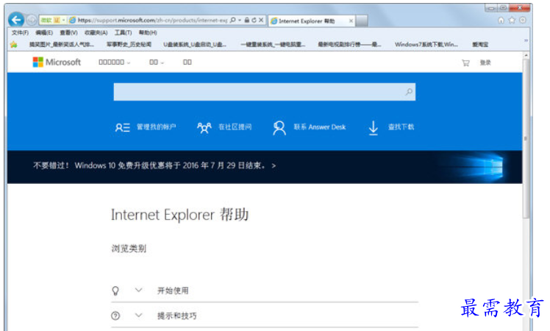Click the add-to-favorites-bar star icon
This screenshot has width=550, height=331.
click(14, 44)
